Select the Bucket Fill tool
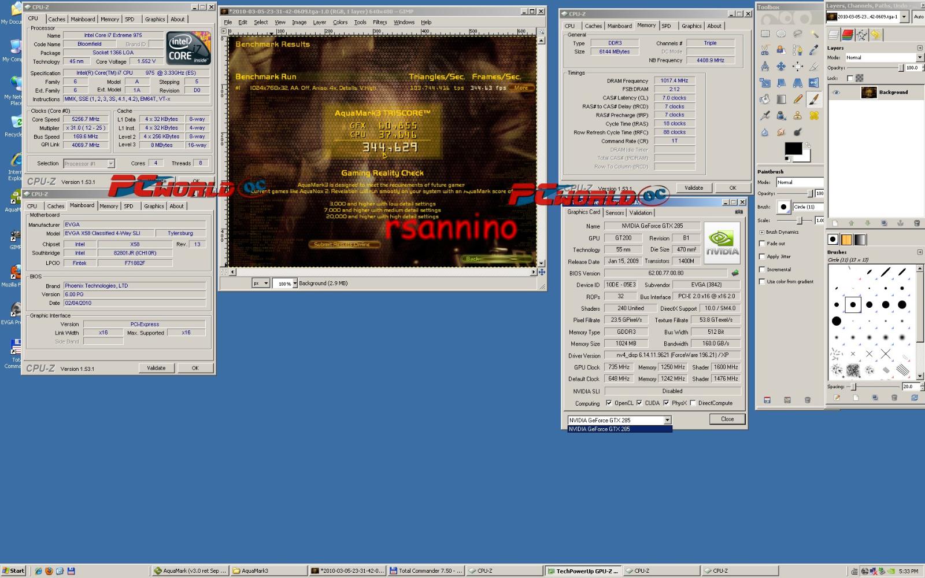Image resolution: width=925 pixels, height=578 pixels. (765, 99)
